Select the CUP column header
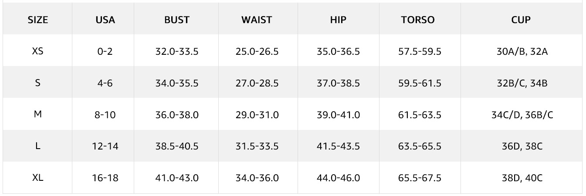This screenshot has height=196, width=586. click(x=521, y=20)
